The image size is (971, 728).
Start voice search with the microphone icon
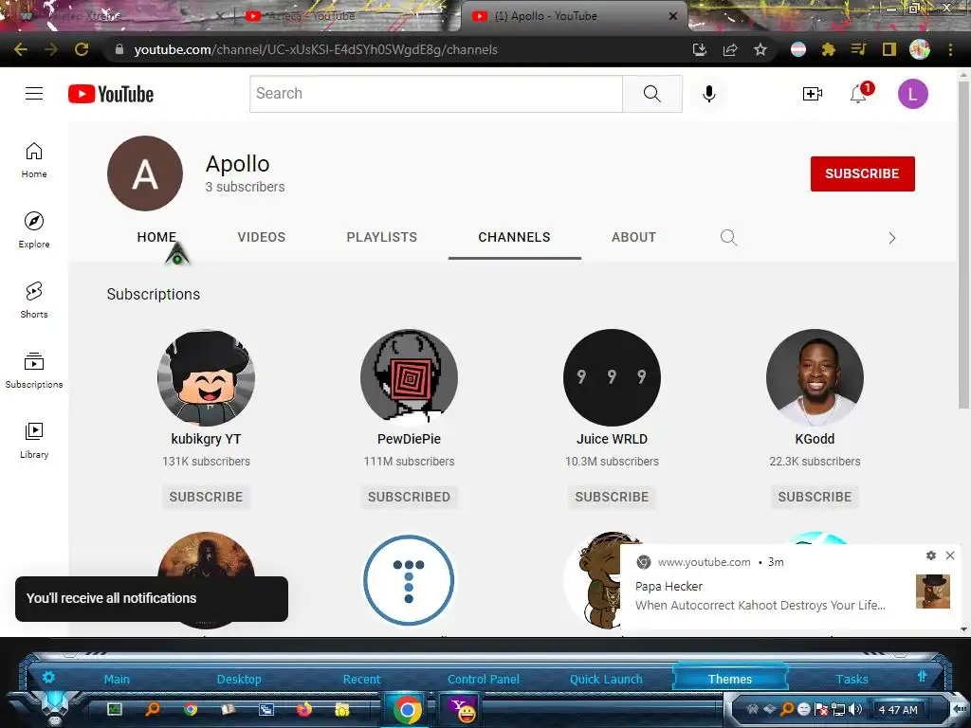(709, 94)
